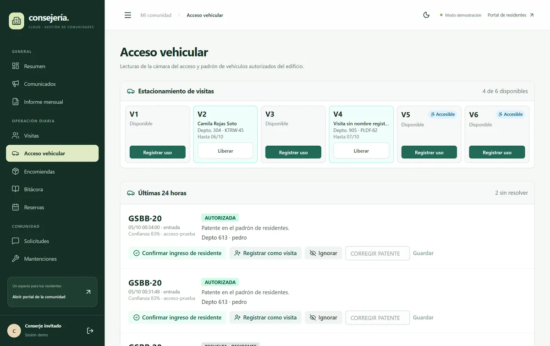Open Comunicados in sidebar
Screen dimensions: 550x346
click(52, 84)
